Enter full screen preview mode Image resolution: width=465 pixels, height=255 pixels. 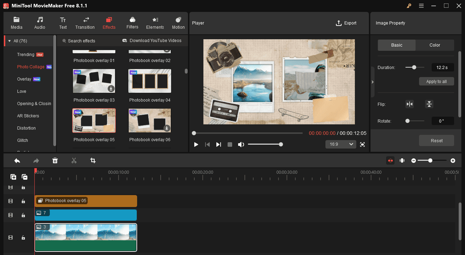[363, 144]
